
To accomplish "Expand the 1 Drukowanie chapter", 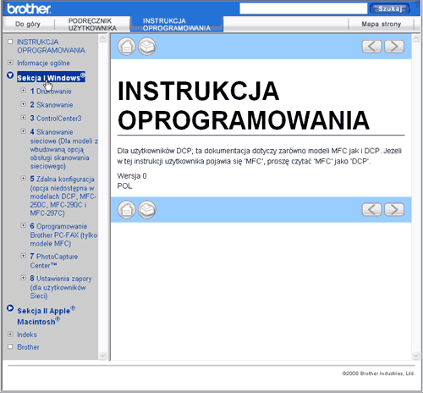I will coord(24,91).
